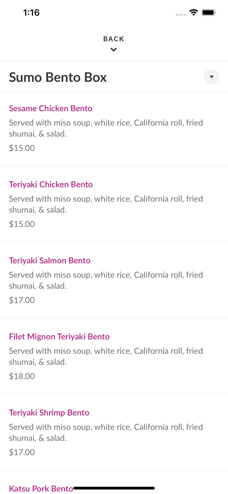Click the Wi-Fi icon in status bar
The image size is (228, 494).
(x=193, y=13)
